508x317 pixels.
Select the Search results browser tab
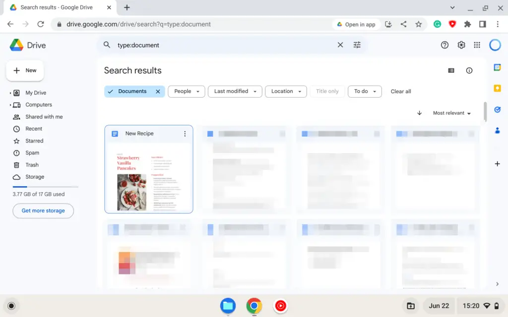point(57,7)
